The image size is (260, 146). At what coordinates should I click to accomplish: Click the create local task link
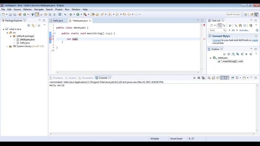pos(255,40)
